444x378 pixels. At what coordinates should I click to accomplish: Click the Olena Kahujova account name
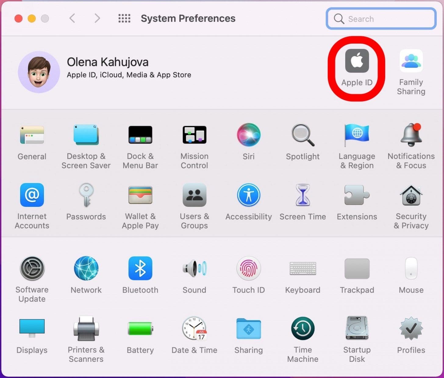pyautogui.click(x=108, y=62)
